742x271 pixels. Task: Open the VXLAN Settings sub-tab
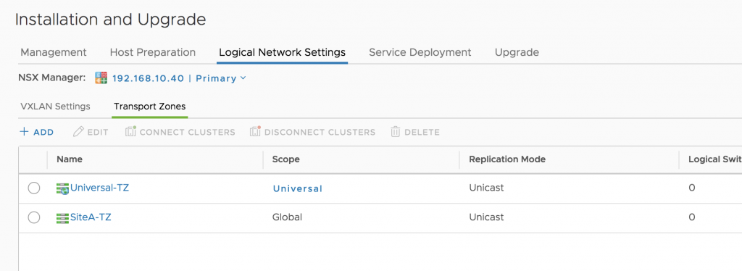click(55, 107)
